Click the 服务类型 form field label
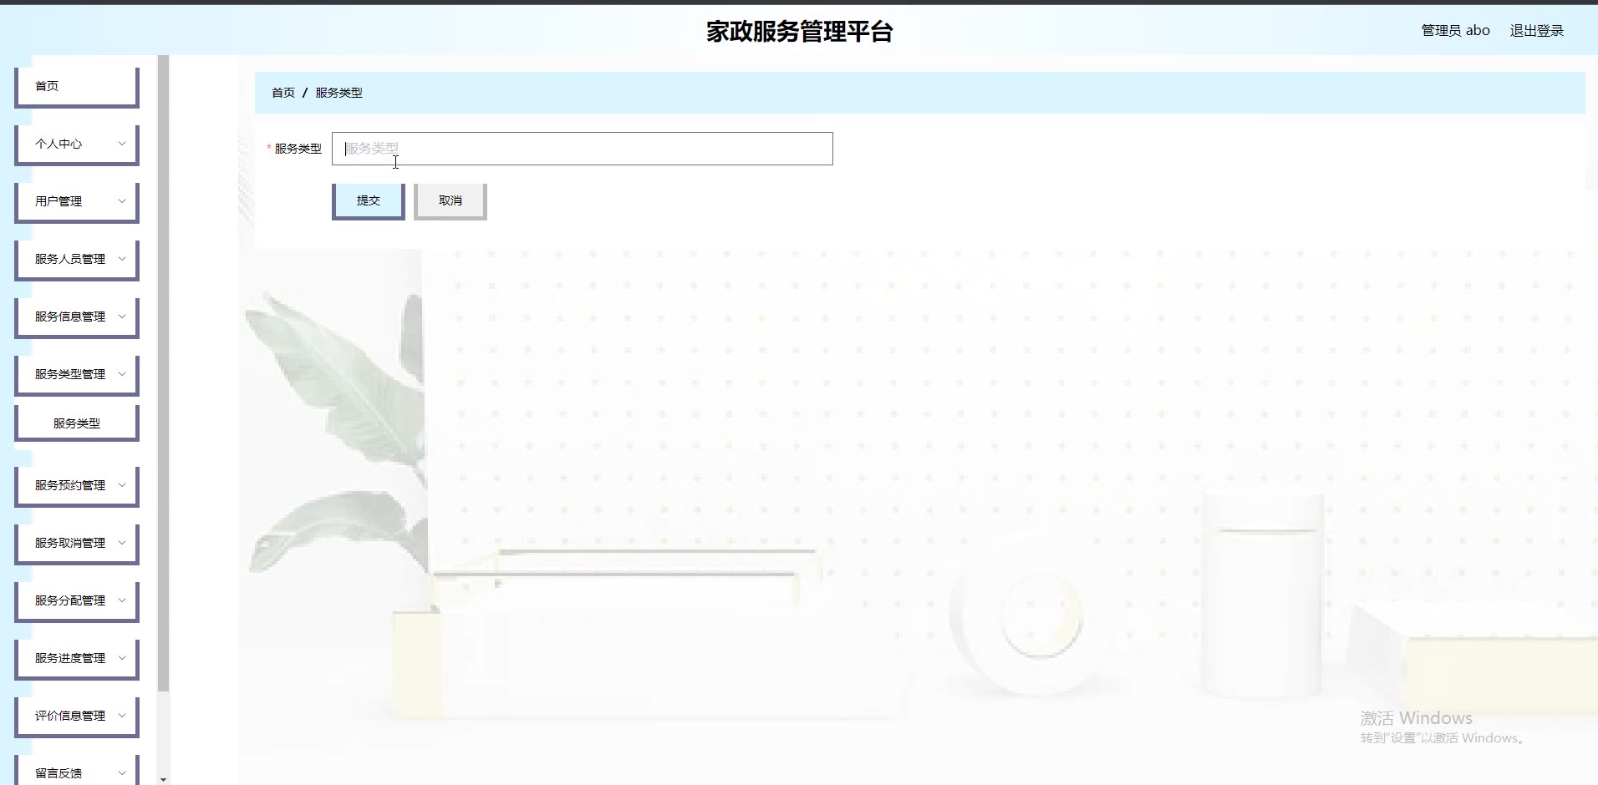This screenshot has width=1598, height=785. click(298, 149)
